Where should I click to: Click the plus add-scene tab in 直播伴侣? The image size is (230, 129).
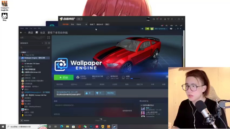(x=86, y=24)
